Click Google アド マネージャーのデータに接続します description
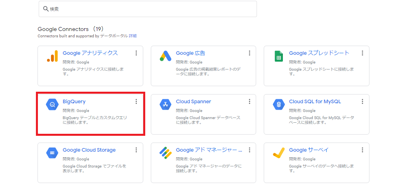 (x=209, y=168)
